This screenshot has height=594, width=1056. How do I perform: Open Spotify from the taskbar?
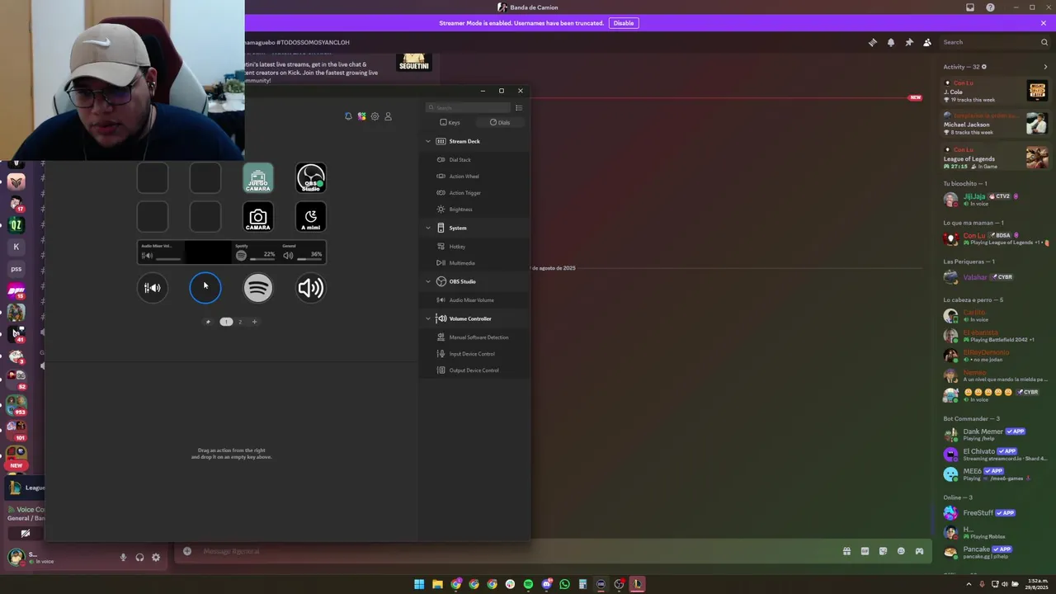click(528, 584)
